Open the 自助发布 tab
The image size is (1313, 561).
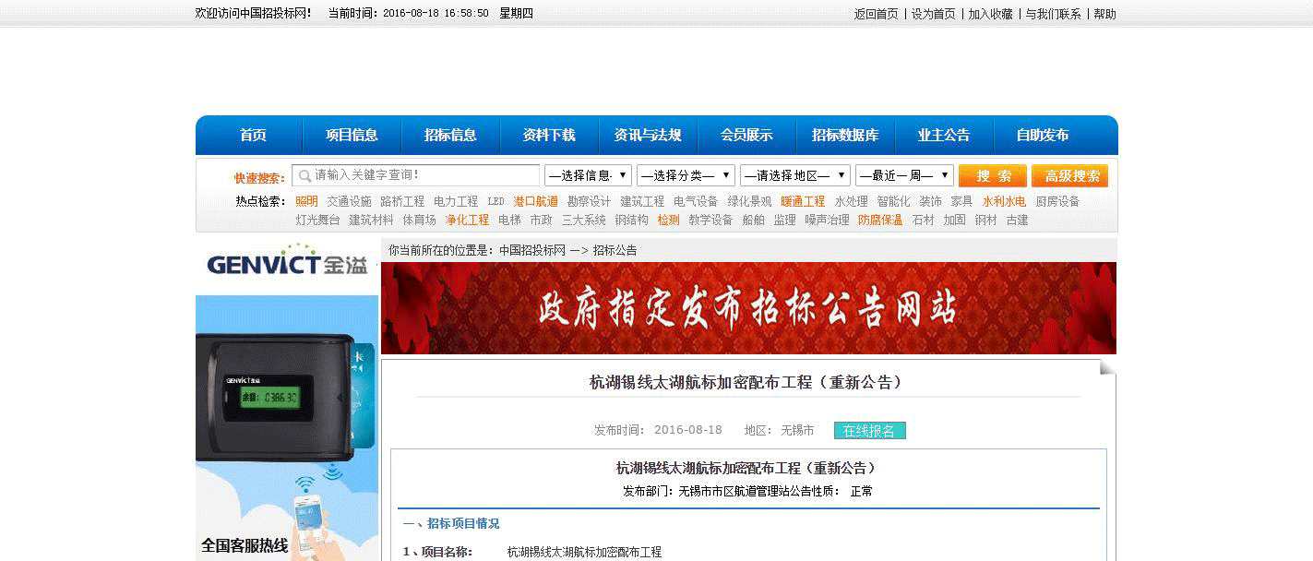point(1043,135)
